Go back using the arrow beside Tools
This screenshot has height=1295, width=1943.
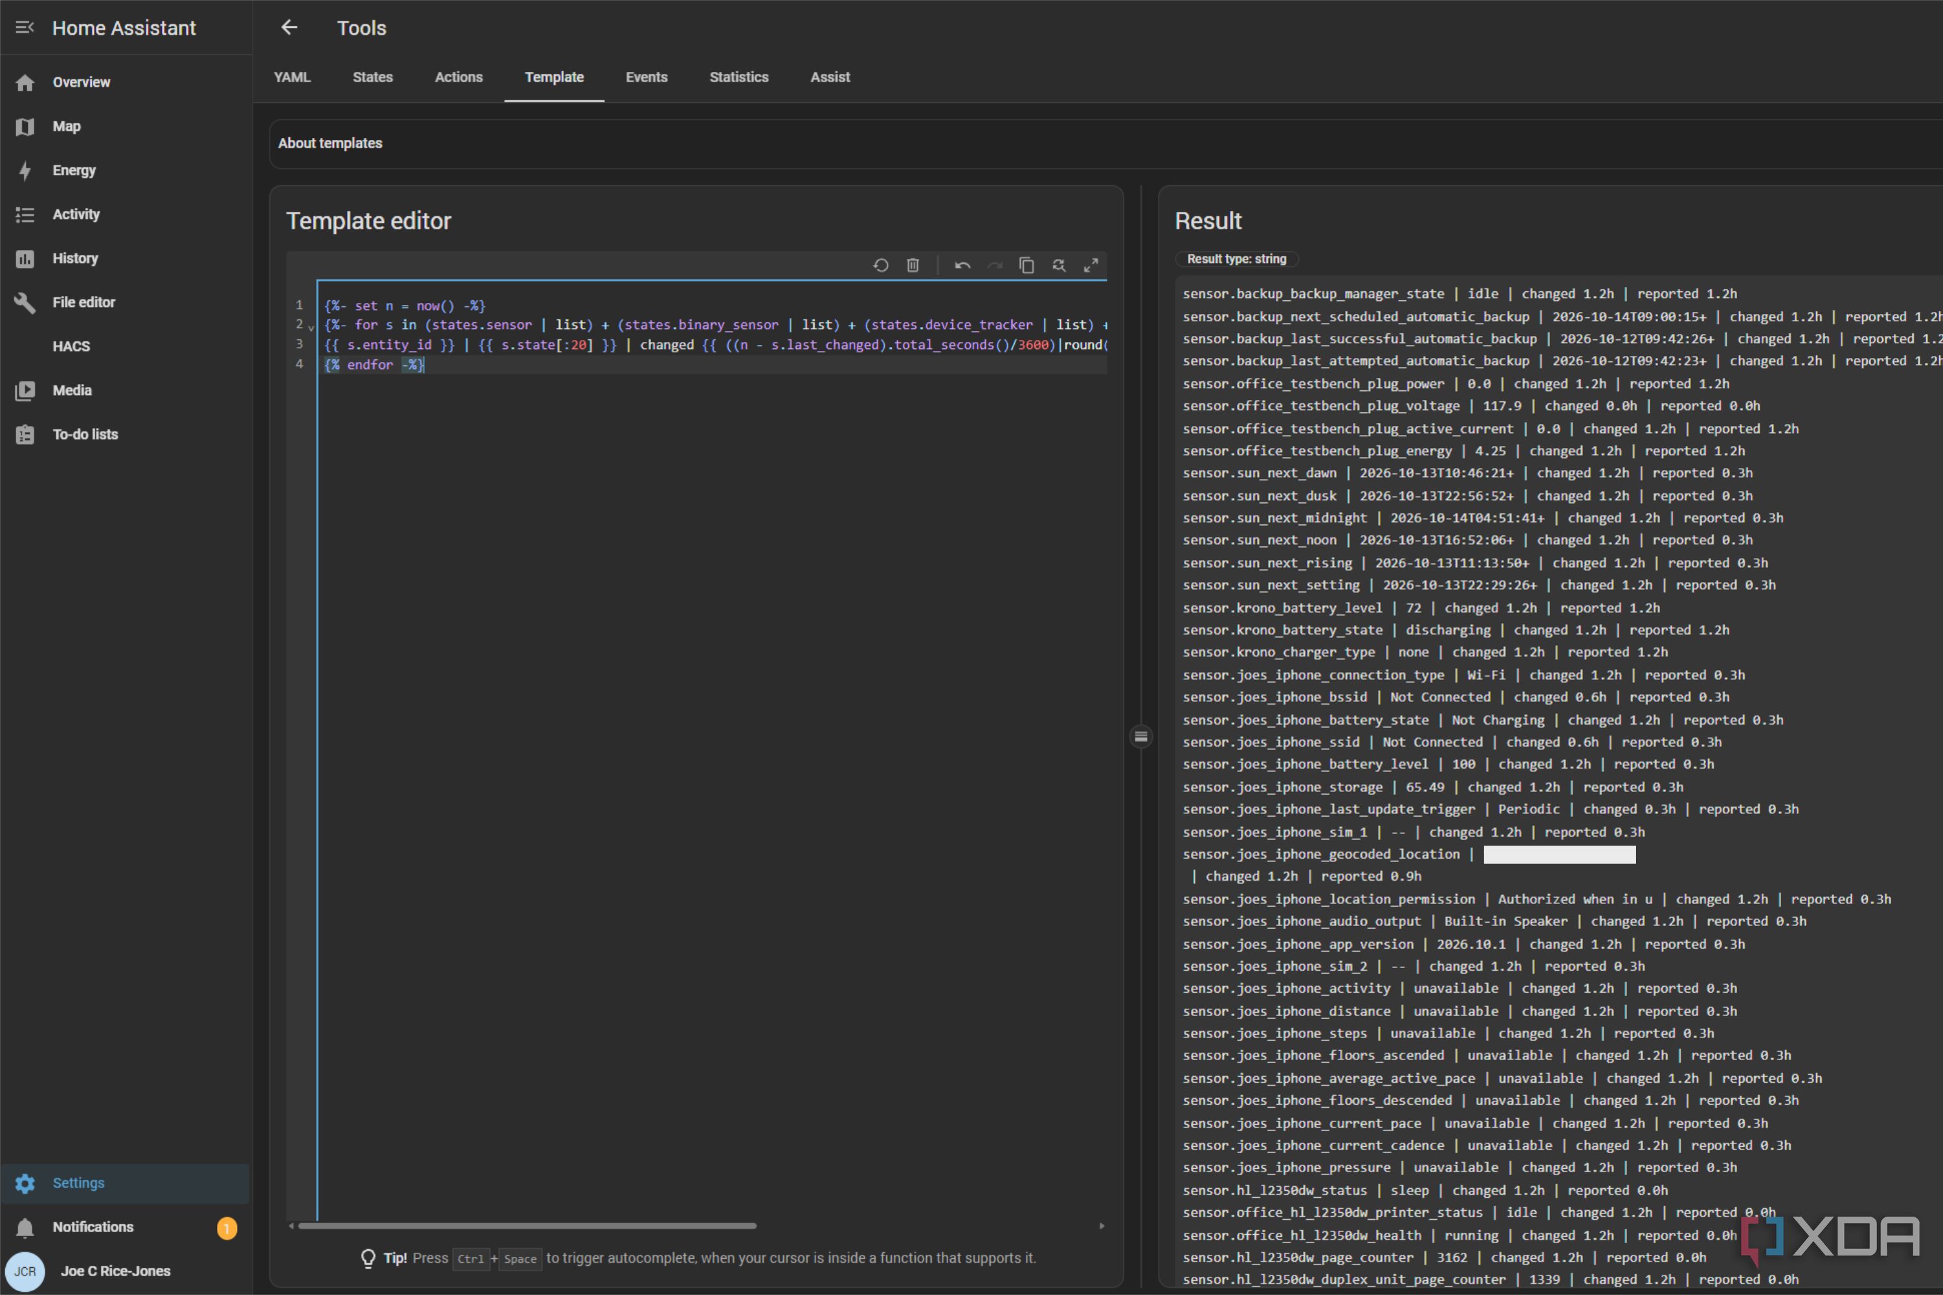coord(289,28)
